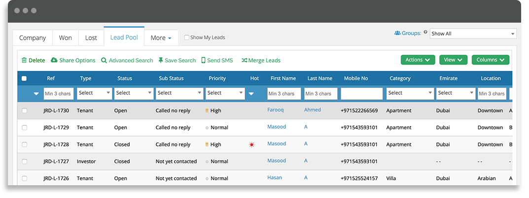Click the Arabian location cell

point(487,178)
